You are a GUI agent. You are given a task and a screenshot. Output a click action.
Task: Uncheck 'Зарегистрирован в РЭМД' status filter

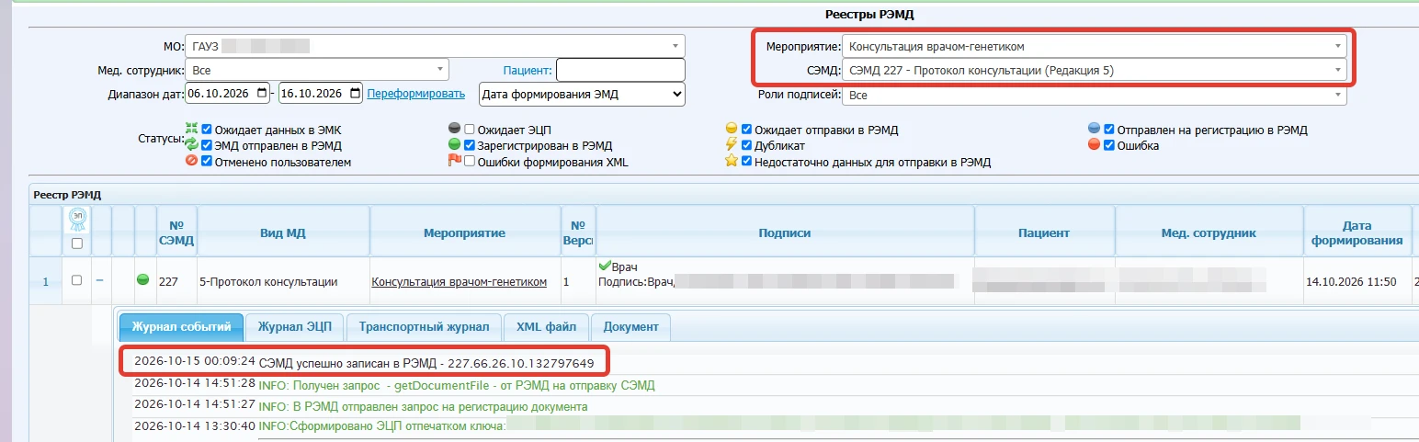[470, 146]
